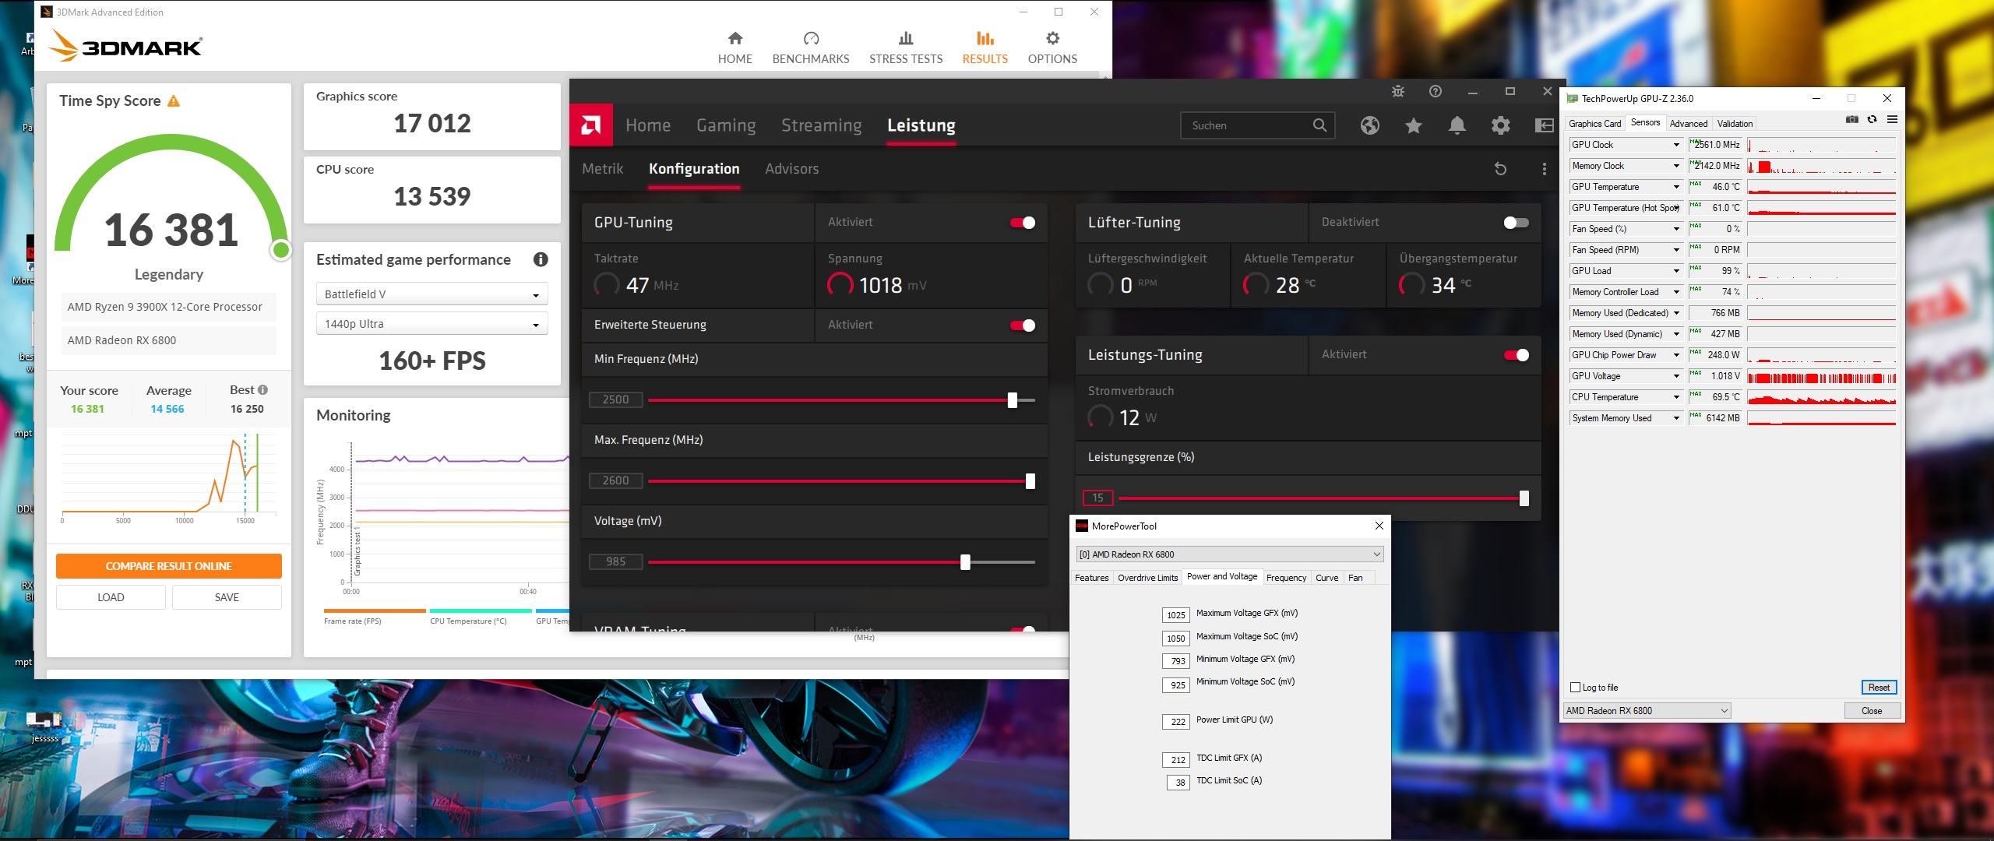Screen dimensions: 1994x841
Task: Open the GPU Chip Power Draw dropdown
Action: [1676, 355]
